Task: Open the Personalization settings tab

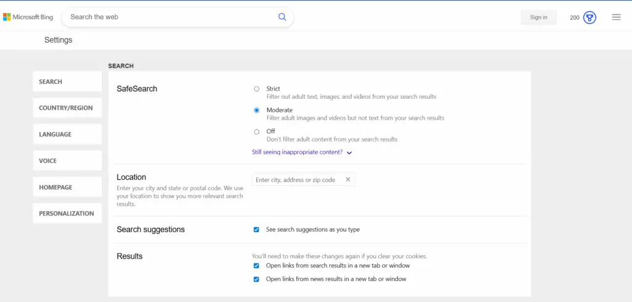Action: [x=67, y=214]
